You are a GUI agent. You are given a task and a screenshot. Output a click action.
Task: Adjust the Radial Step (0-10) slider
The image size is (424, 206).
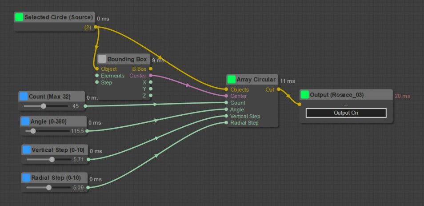tap(48, 187)
